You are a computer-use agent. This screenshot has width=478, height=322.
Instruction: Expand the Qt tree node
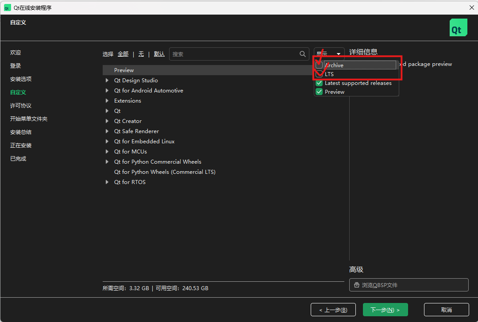coord(107,111)
